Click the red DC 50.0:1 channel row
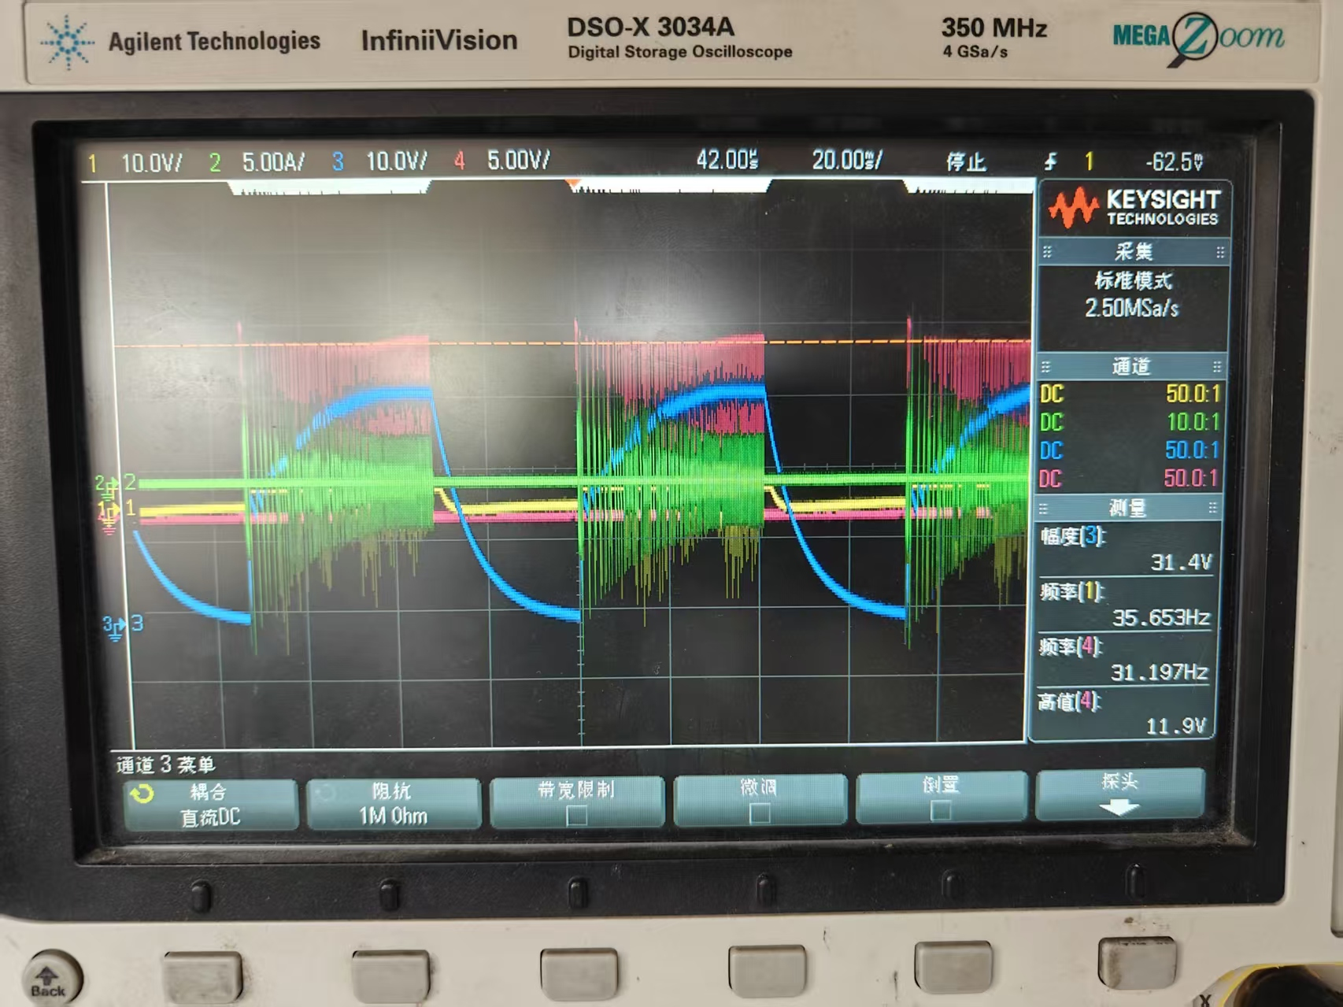 [x=1128, y=479]
